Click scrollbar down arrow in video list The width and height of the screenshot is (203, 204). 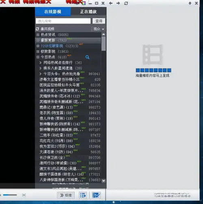pyautogui.click(x=104, y=181)
